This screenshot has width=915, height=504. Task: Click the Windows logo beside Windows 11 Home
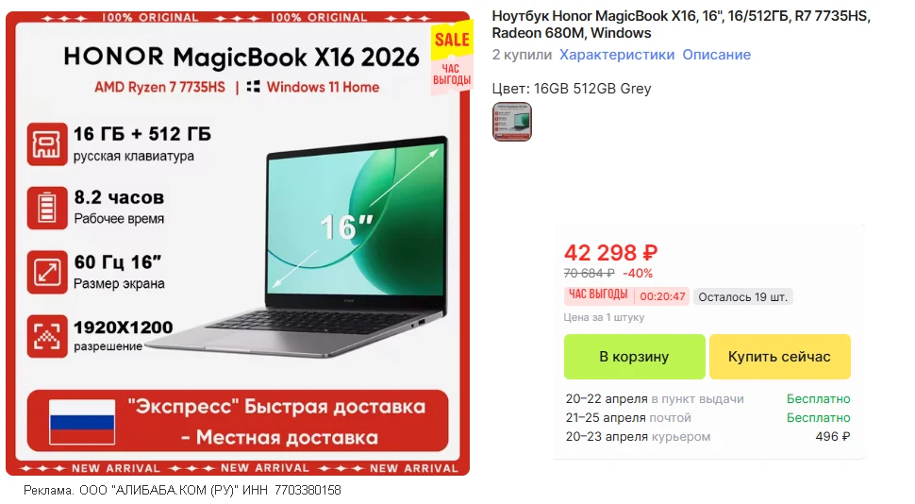(x=253, y=87)
